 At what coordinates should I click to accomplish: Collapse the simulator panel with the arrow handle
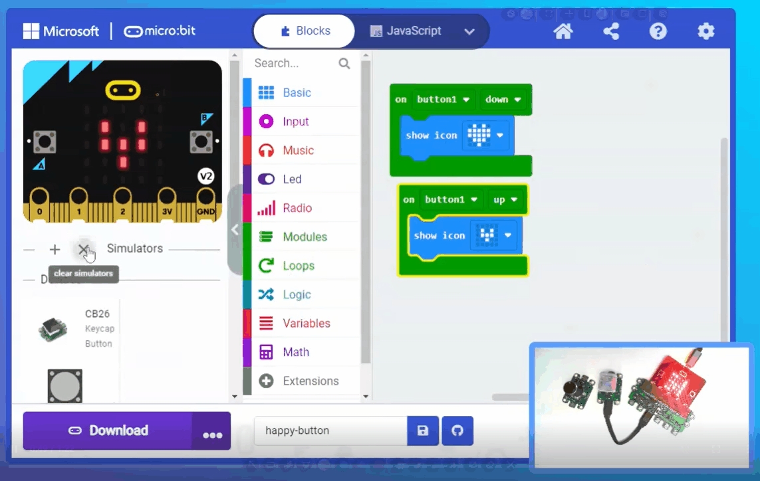click(x=235, y=229)
